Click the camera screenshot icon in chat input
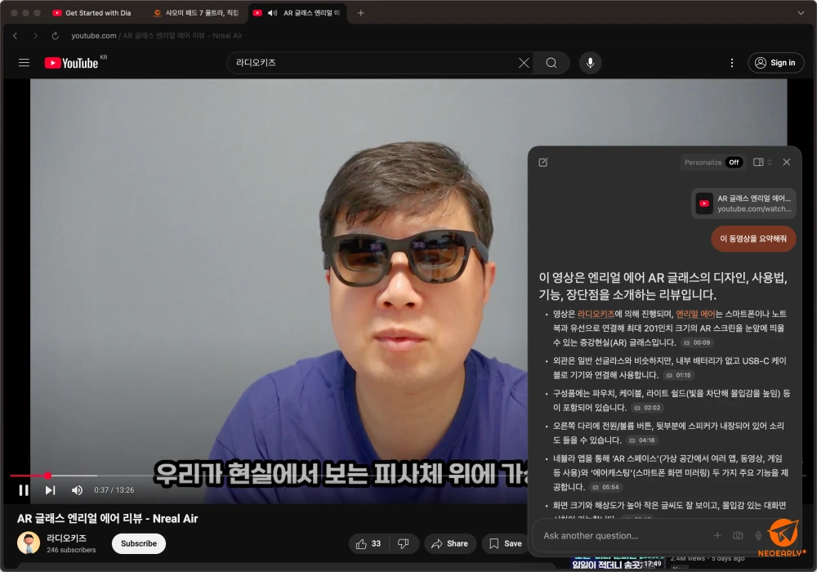817x572 pixels. click(x=738, y=535)
